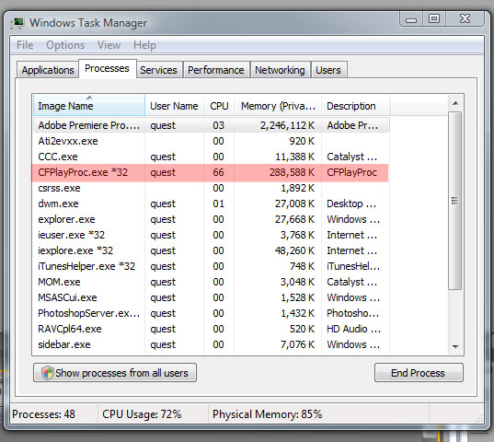Image resolution: width=494 pixels, height=442 pixels.
Task: Sort by the CPU column header
Action: (219, 106)
